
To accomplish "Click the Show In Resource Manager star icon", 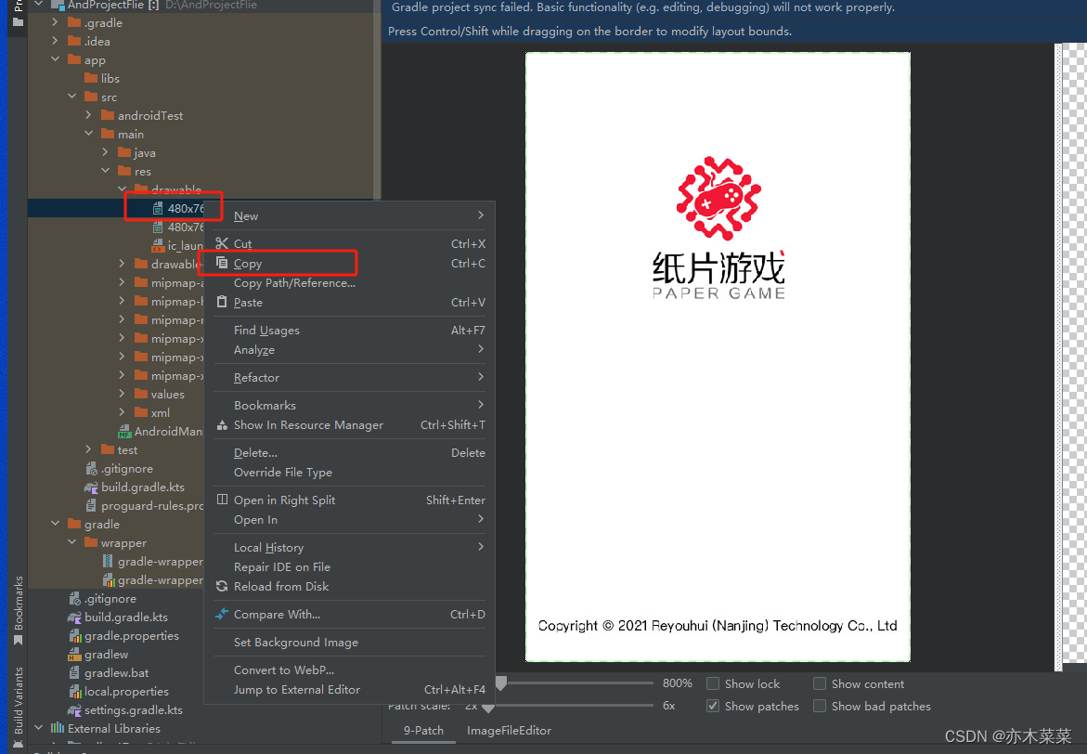I will pyautogui.click(x=220, y=424).
